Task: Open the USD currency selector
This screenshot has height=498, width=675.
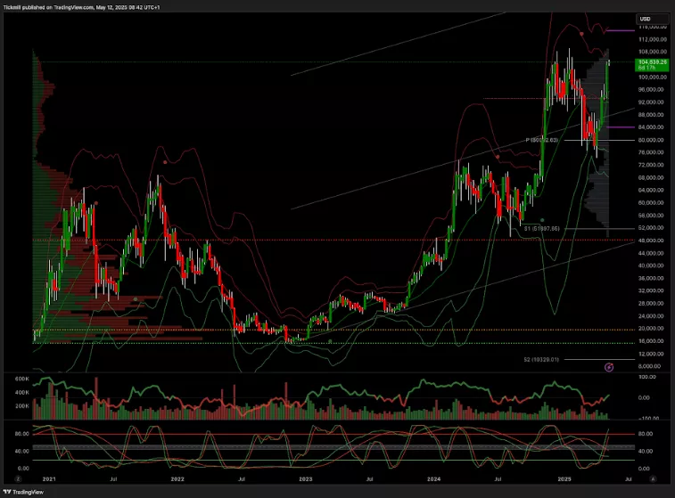Action: tap(646, 19)
